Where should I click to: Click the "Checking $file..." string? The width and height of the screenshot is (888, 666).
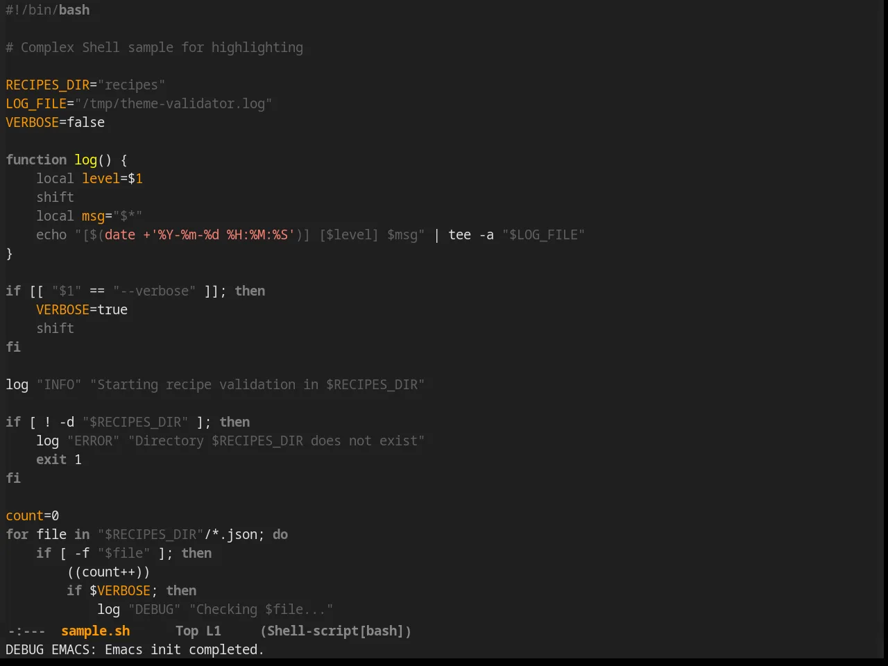261,609
